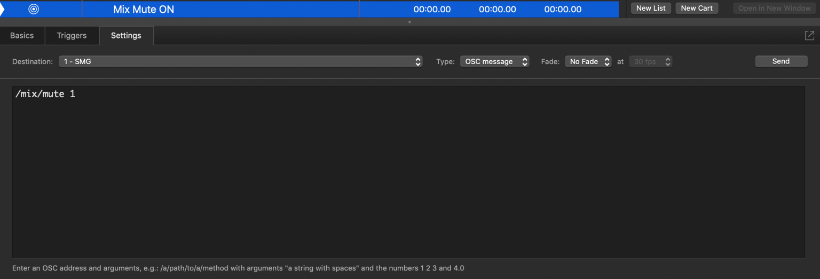Select the Mix Mute ON cue row
The width and height of the screenshot is (820, 279).
pos(310,9)
